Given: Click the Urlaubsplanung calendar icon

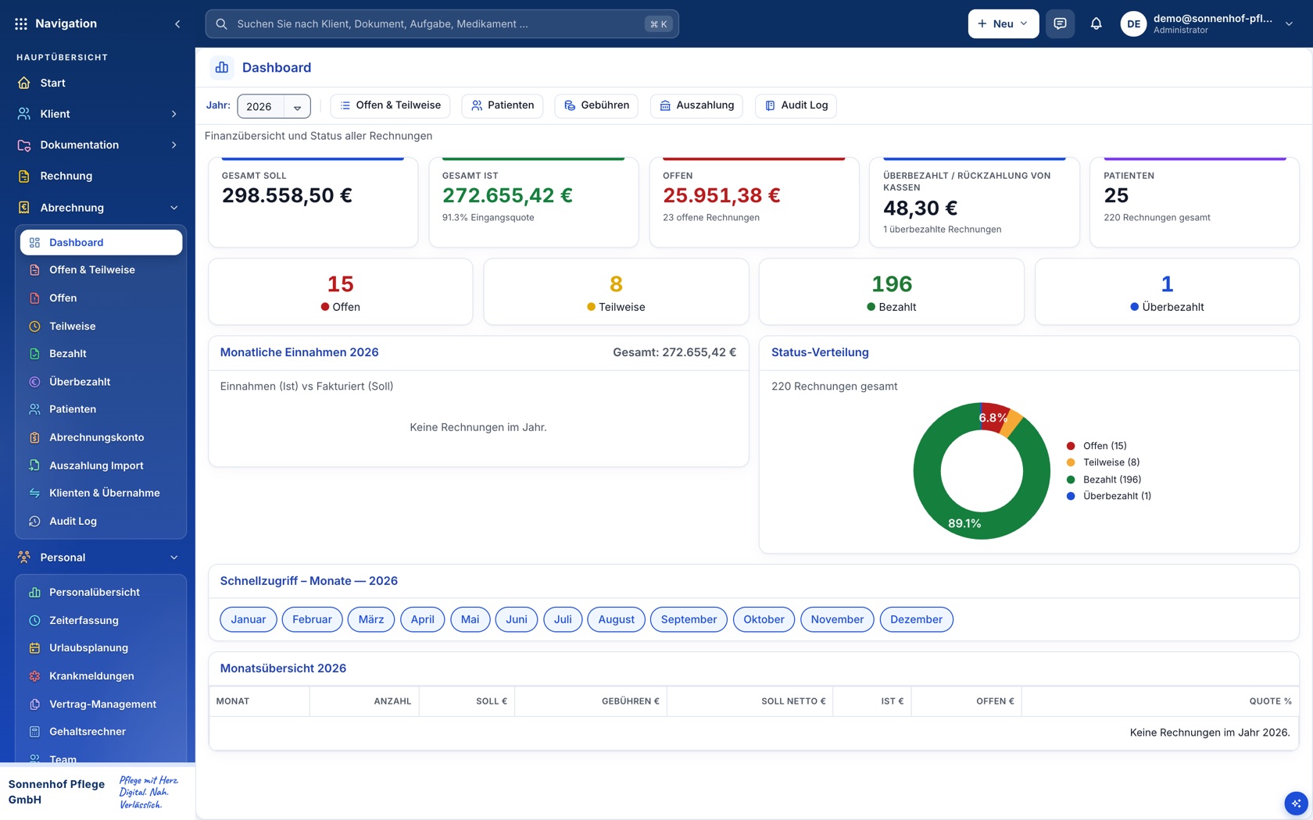Looking at the screenshot, I should click(34, 647).
